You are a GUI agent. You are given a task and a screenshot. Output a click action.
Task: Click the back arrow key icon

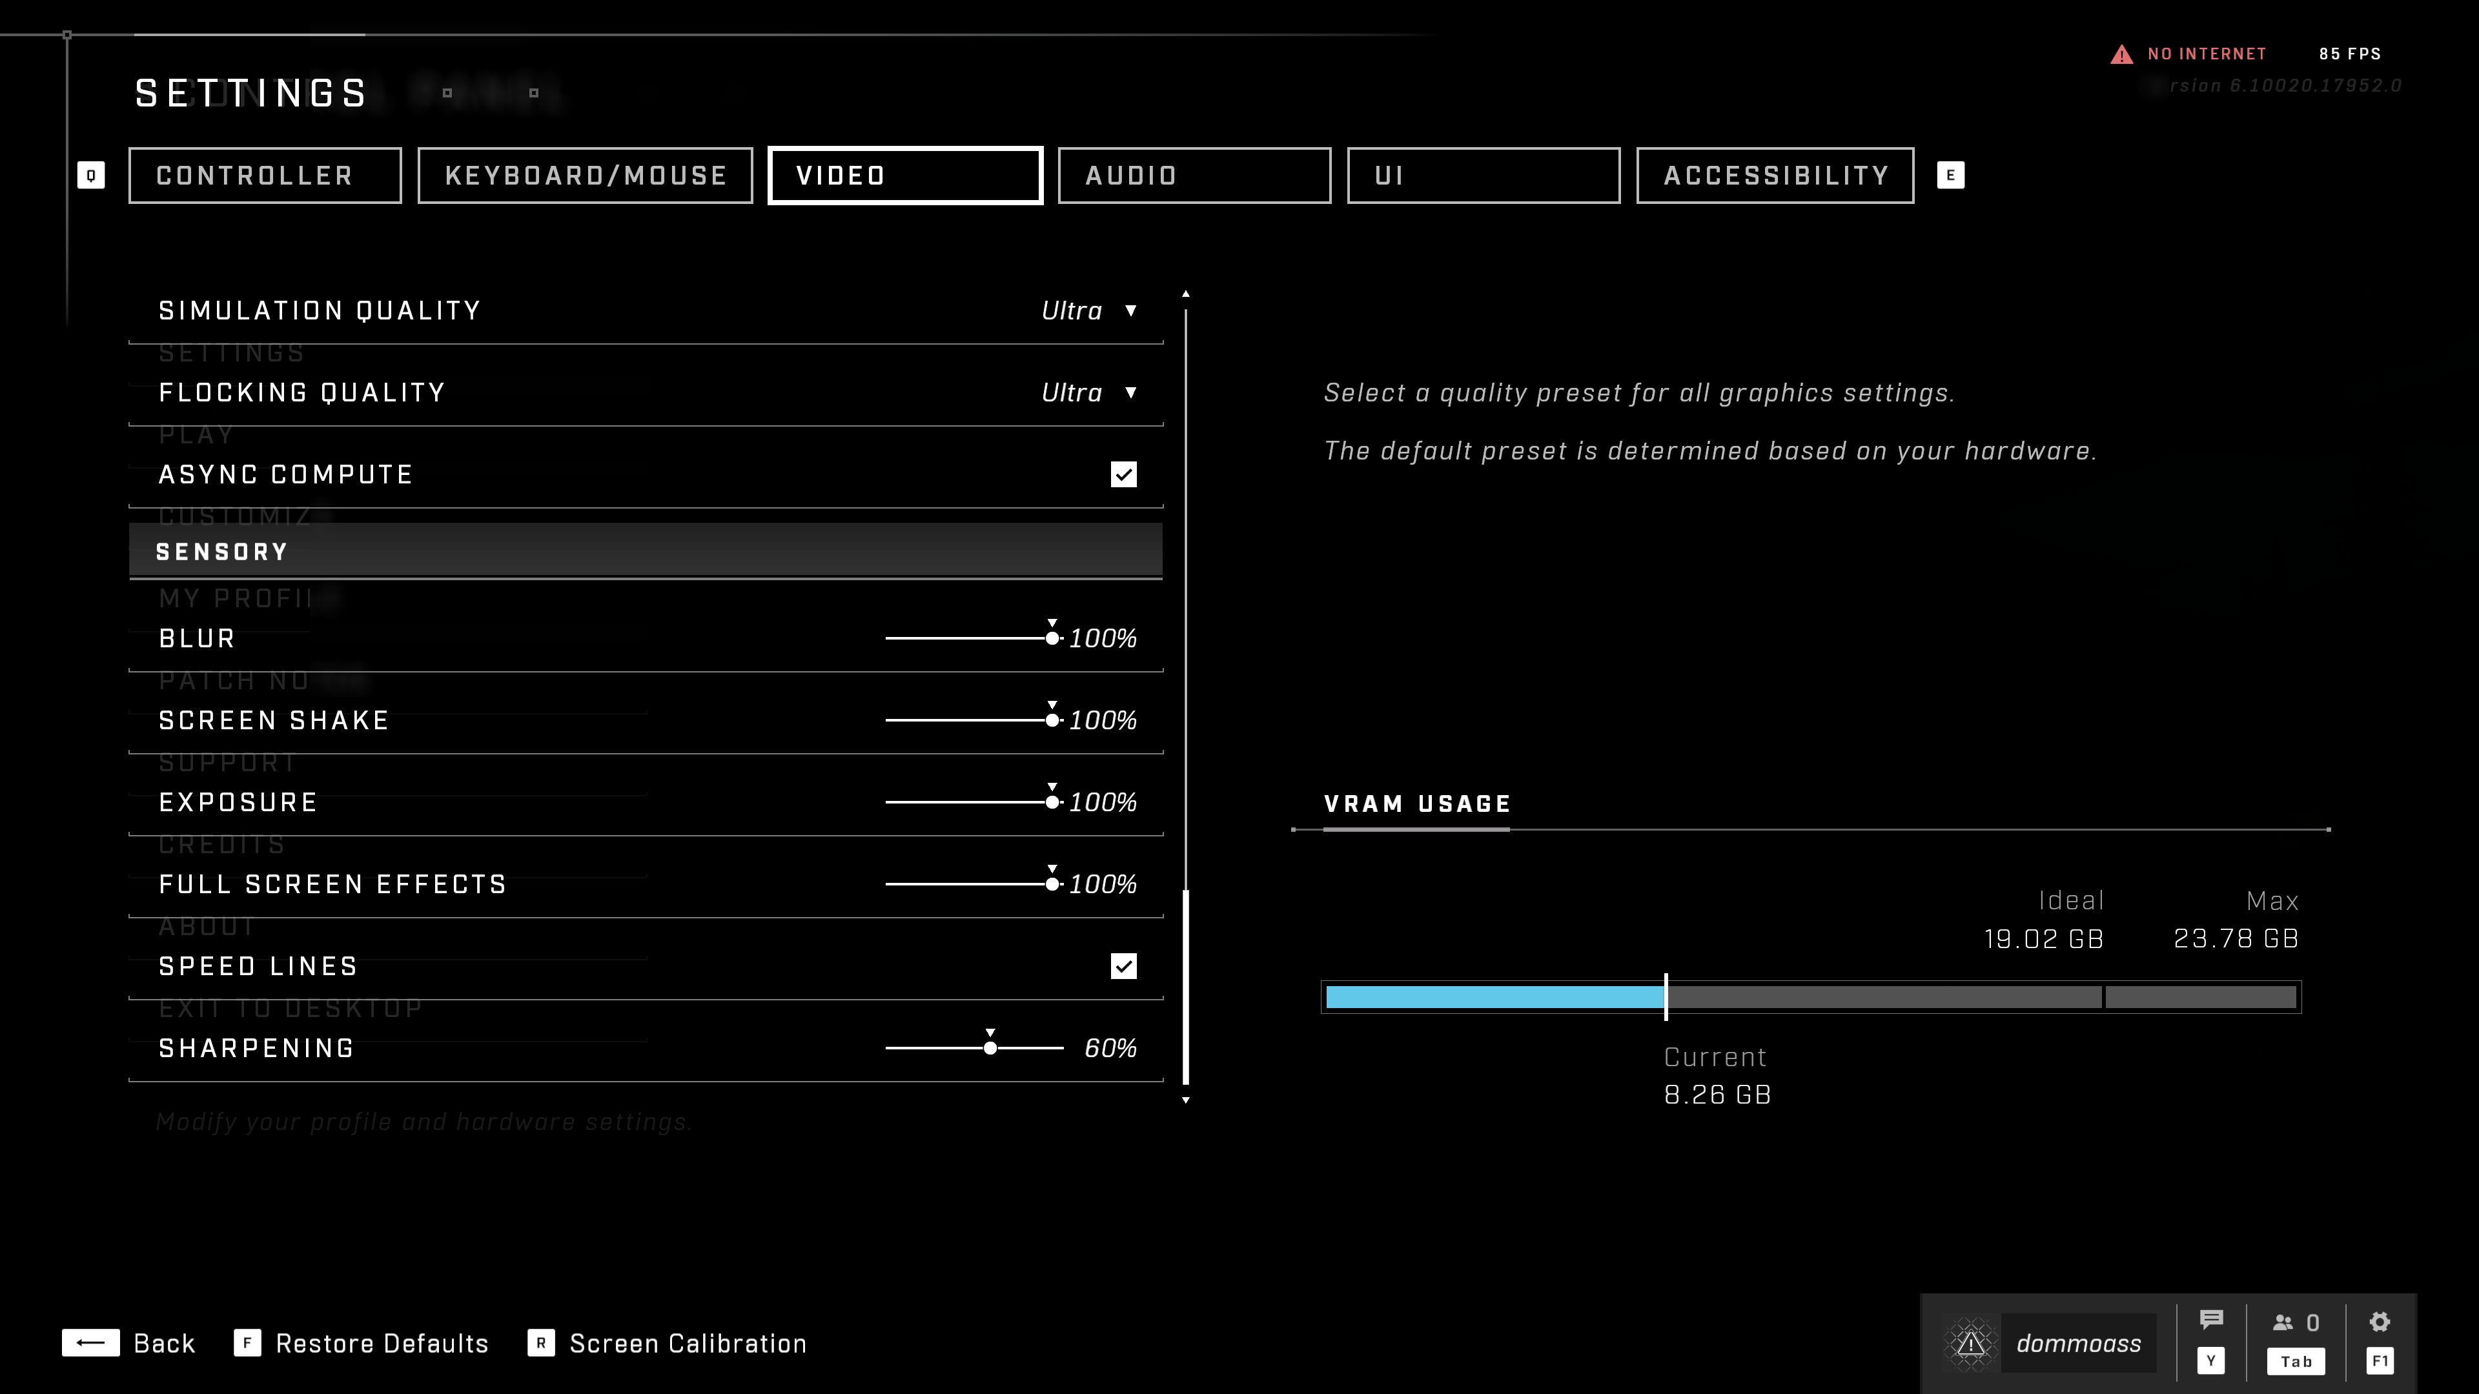[92, 1343]
